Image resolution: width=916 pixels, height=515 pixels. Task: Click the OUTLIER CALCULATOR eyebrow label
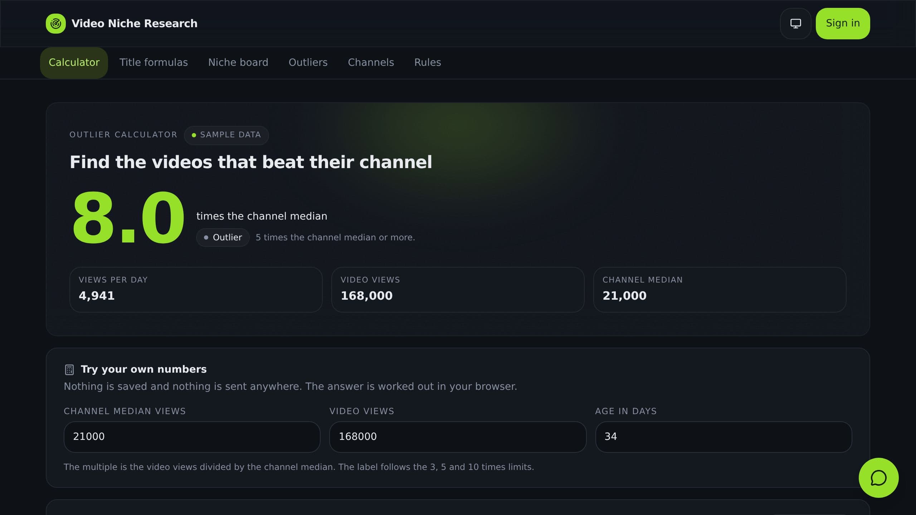[123, 135]
